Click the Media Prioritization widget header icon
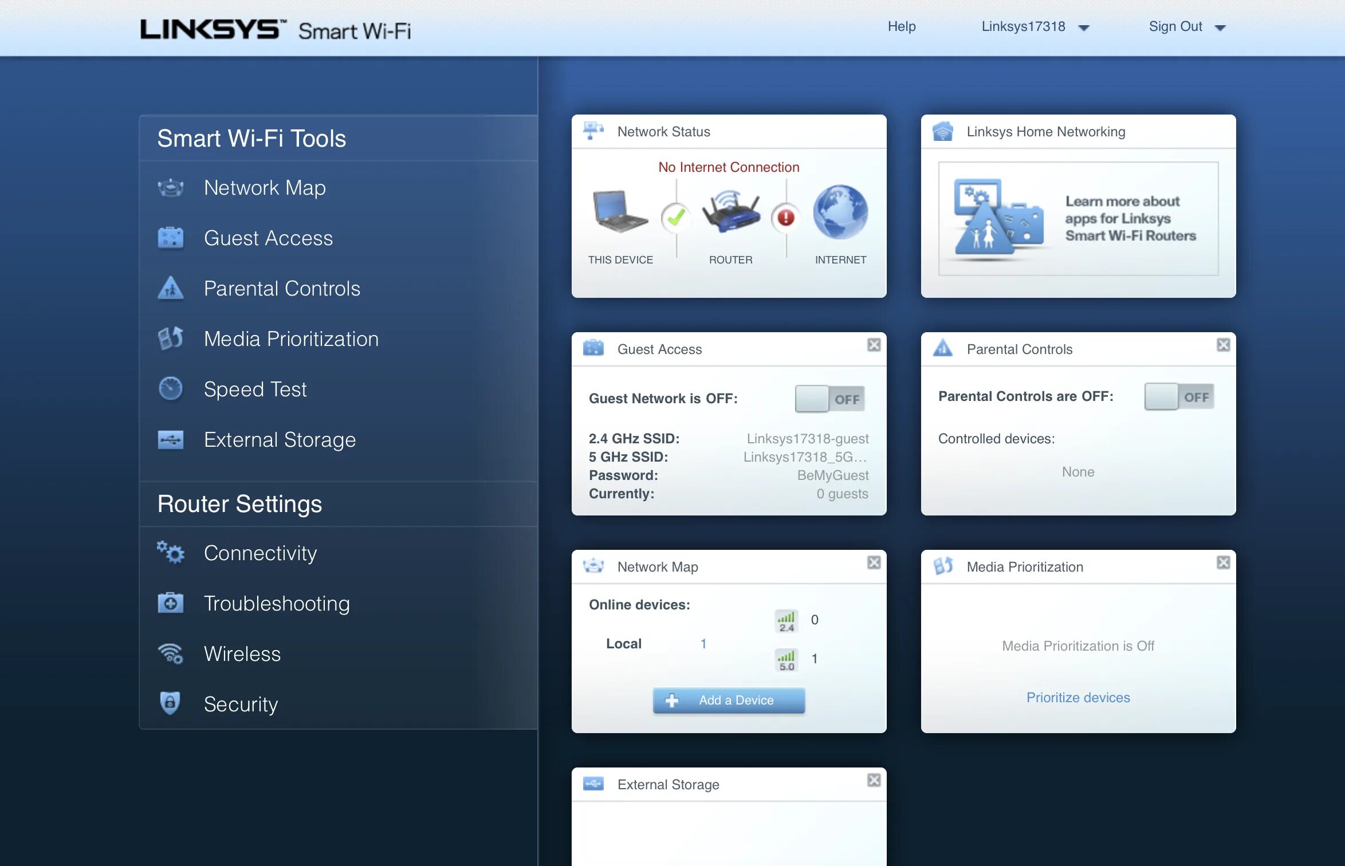The image size is (1345, 866). 943,566
